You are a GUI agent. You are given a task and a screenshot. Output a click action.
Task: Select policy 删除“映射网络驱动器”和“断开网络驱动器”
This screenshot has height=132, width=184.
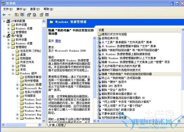coord(130,50)
